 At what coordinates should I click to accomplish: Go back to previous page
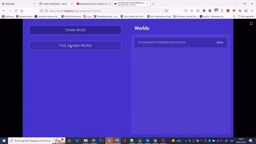click(4, 11)
